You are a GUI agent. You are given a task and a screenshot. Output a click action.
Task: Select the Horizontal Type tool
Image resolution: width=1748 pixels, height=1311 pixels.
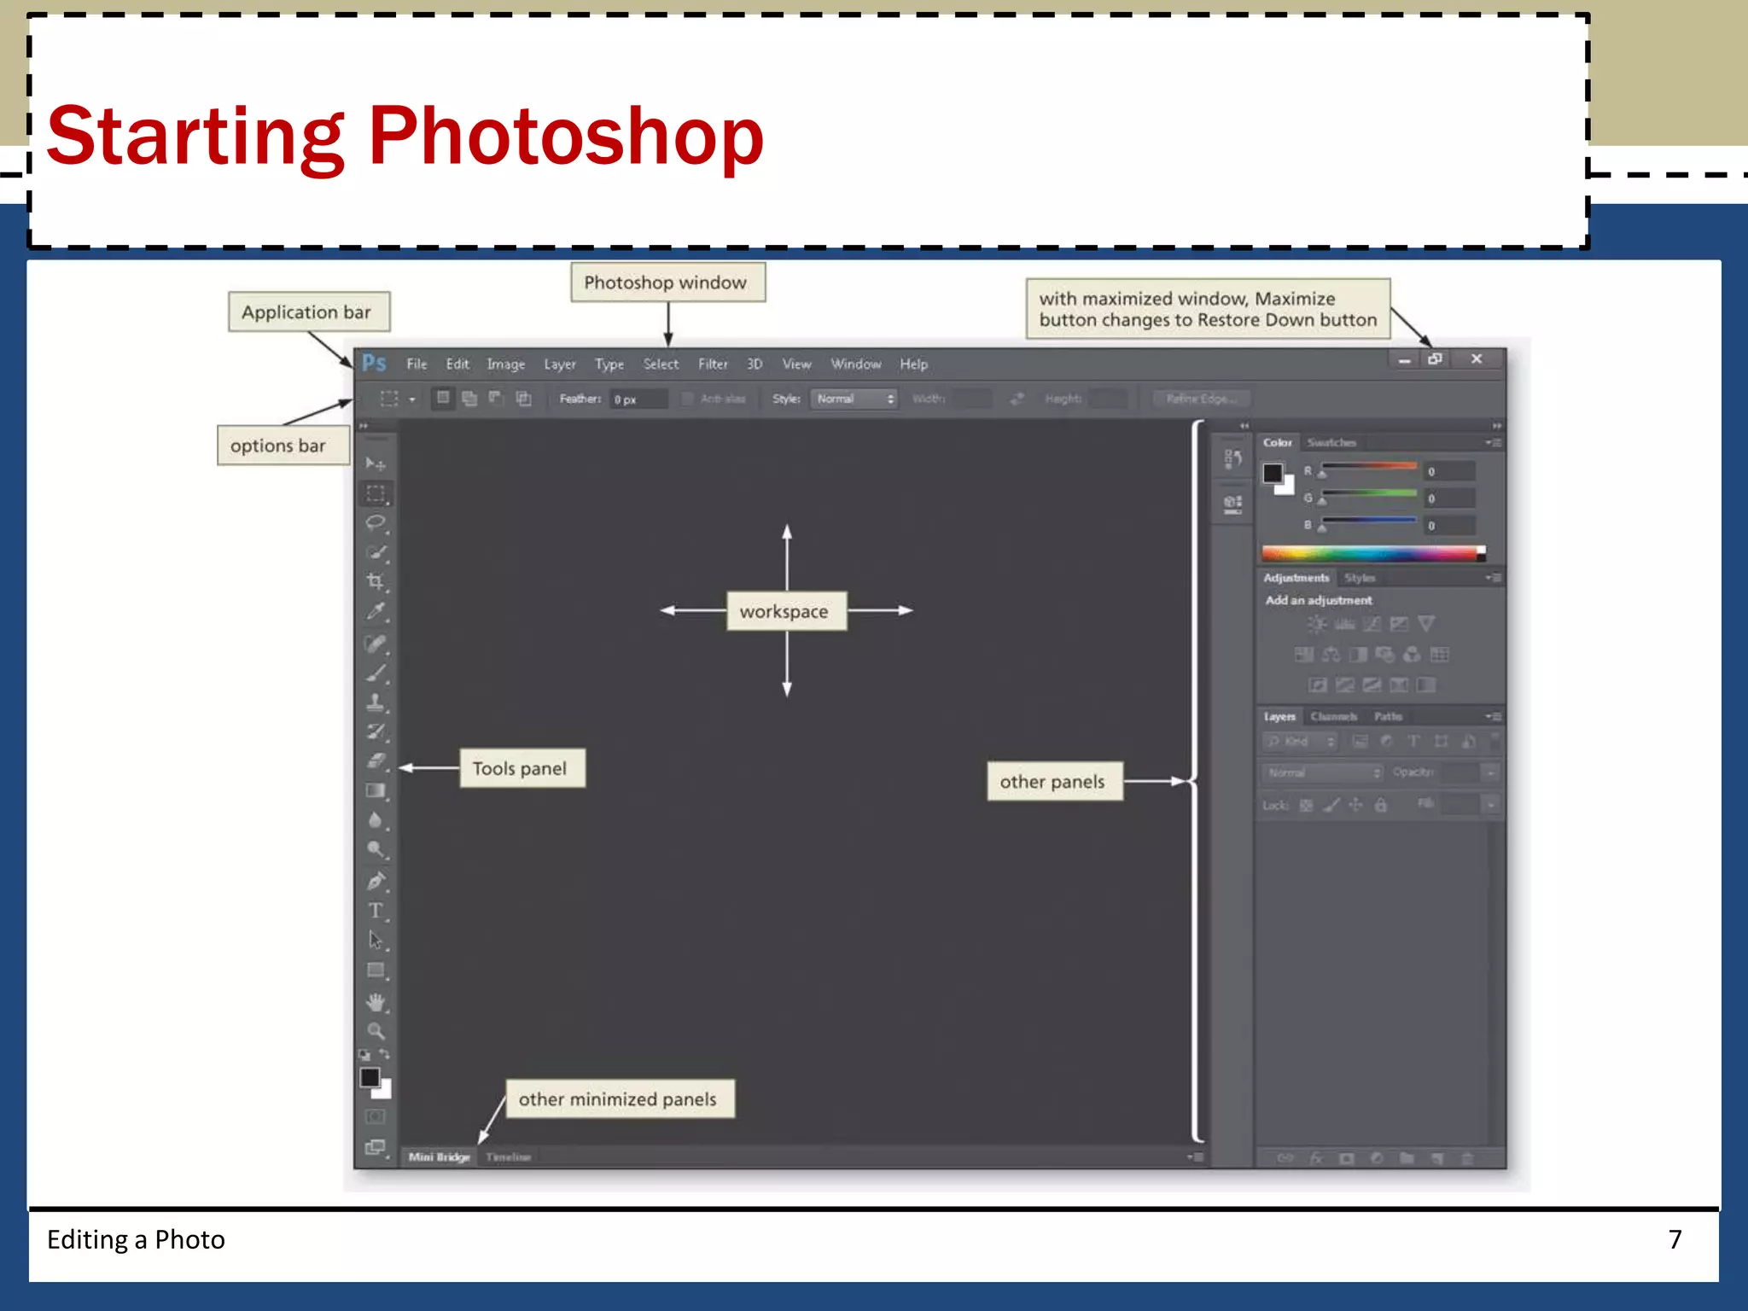pyautogui.click(x=376, y=911)
